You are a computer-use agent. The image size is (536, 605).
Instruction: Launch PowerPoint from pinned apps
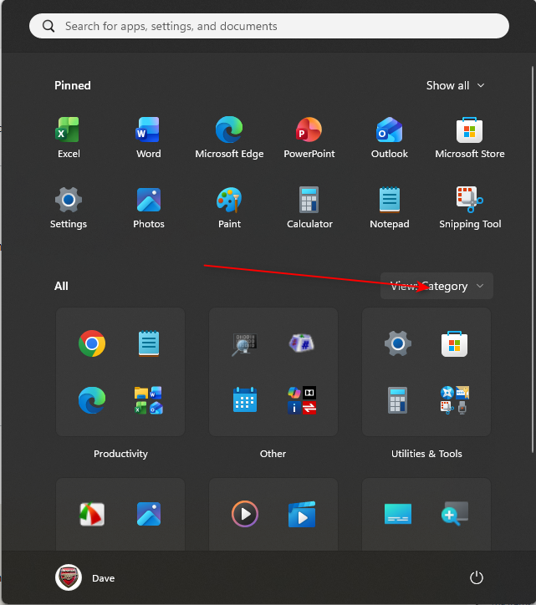(x=309, y=138)
